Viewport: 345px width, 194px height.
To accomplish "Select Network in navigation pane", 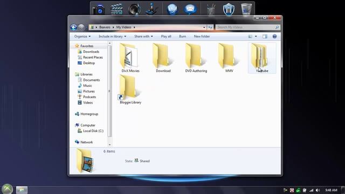I will 86,142.
